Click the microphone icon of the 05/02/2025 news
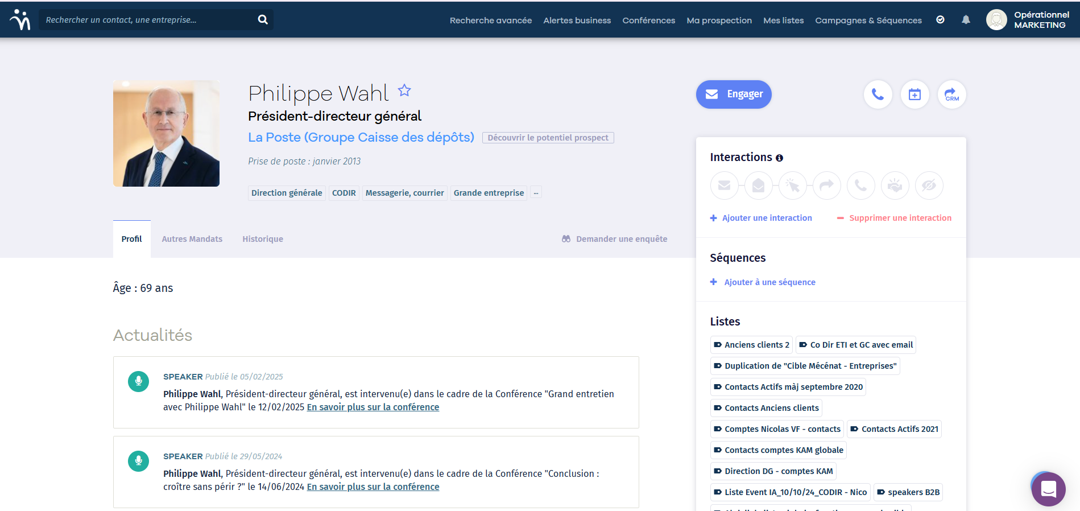Viewport: 1080px width, 511px height. point(138,381)
